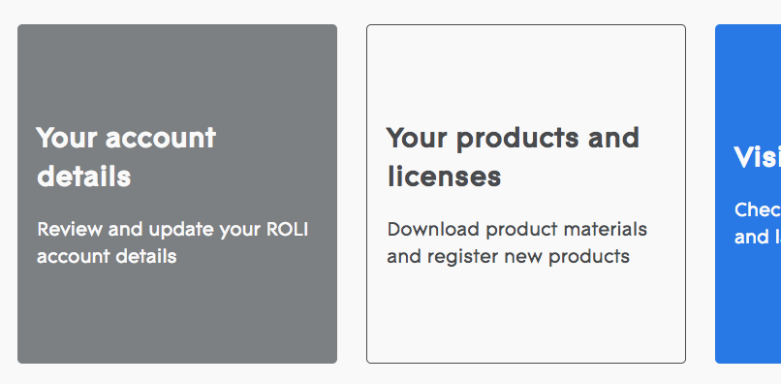Image resolution: width=781 pixels, height=384 pixels.
Task: Click 'and register new products' text line
Action: tap(509, 257)
